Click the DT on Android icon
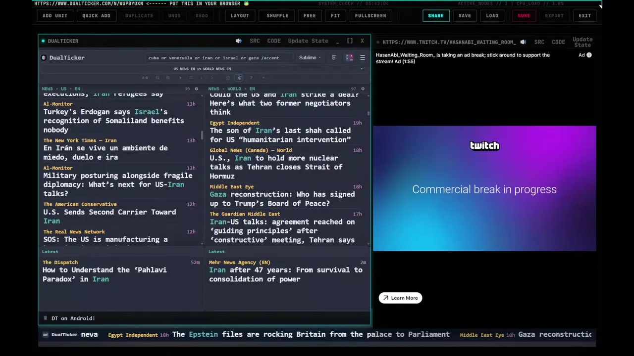The image size is (634, 356). coord(45,318)
